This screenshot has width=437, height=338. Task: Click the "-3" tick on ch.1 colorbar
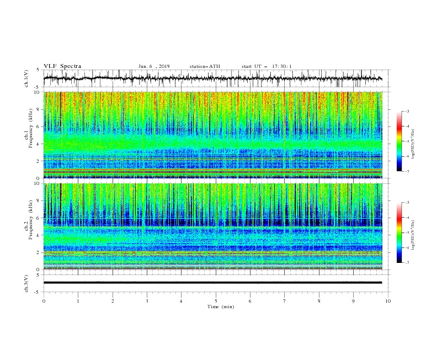[x=407, y=111]
